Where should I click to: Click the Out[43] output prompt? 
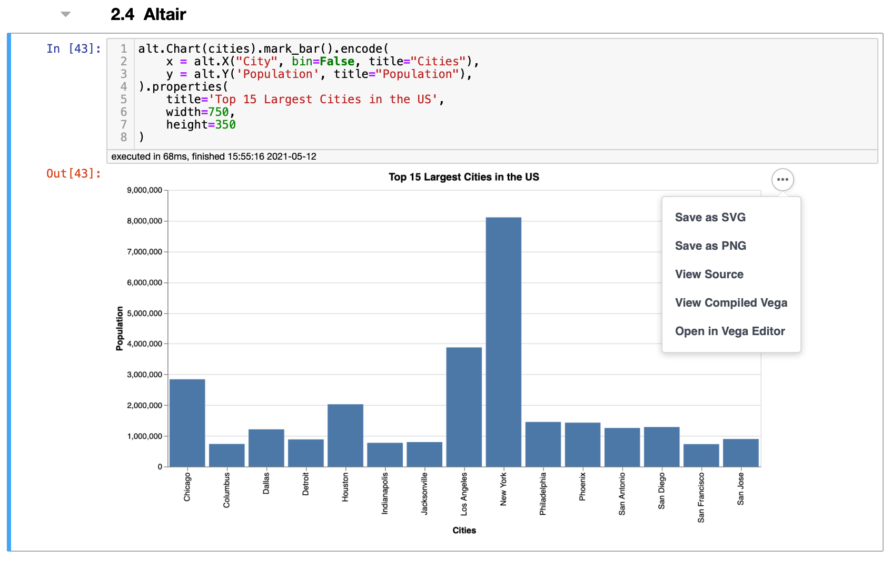pyautogui.click(x=73, y=174)
